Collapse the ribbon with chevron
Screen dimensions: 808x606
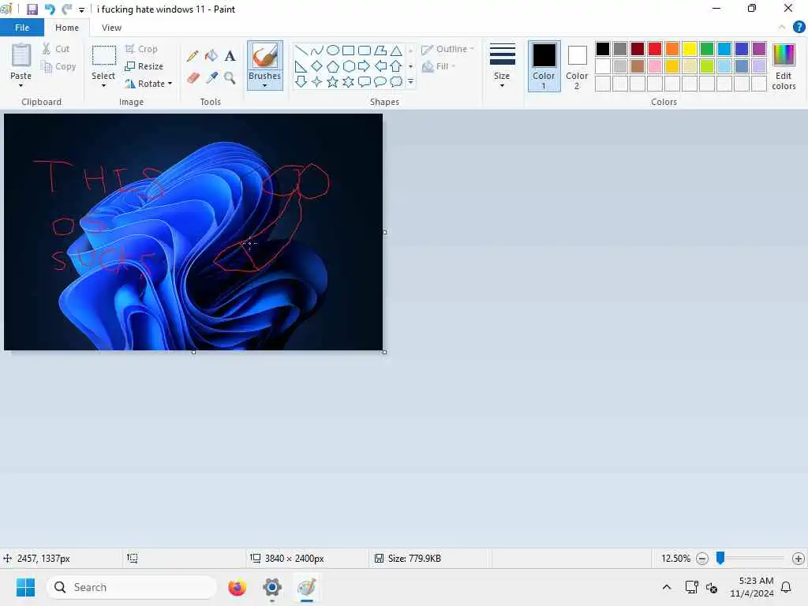782,28
